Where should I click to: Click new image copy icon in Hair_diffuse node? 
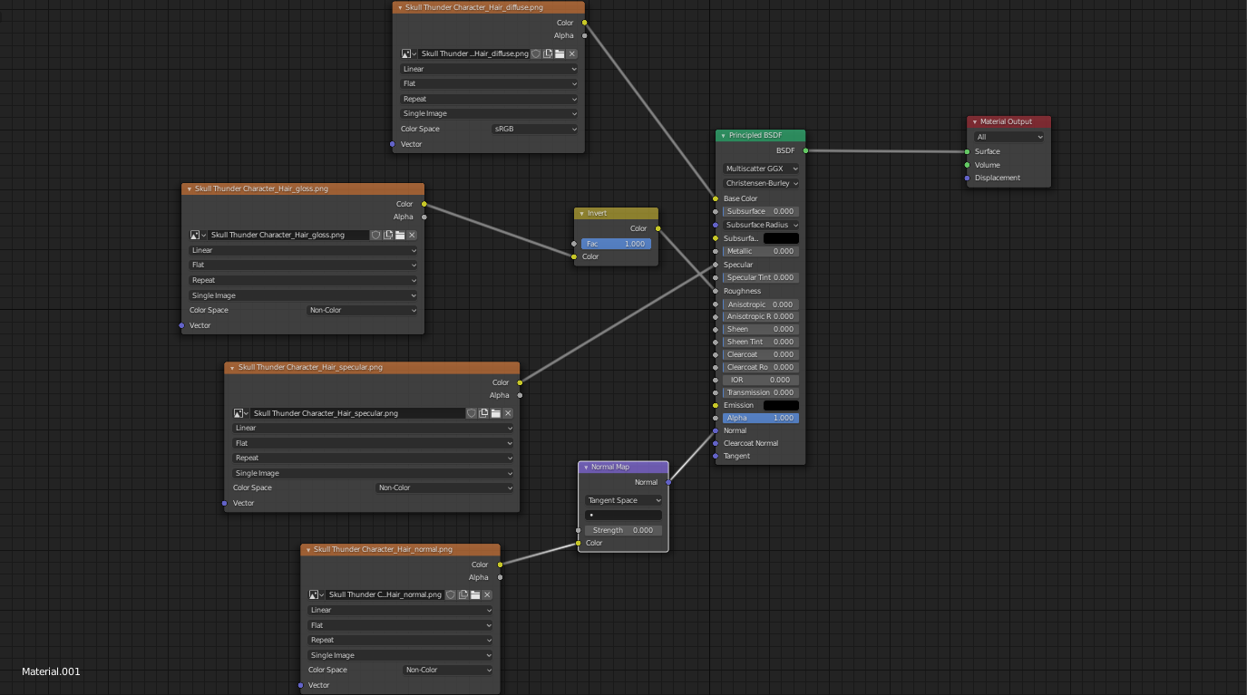pyautogui.click(x=548, y=53)
